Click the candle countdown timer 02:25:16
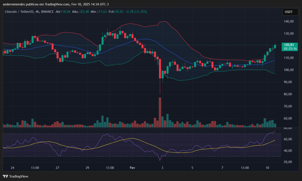The width and height of the screenshot is (302, 181). pyautogui.click(x=290, y=49)
